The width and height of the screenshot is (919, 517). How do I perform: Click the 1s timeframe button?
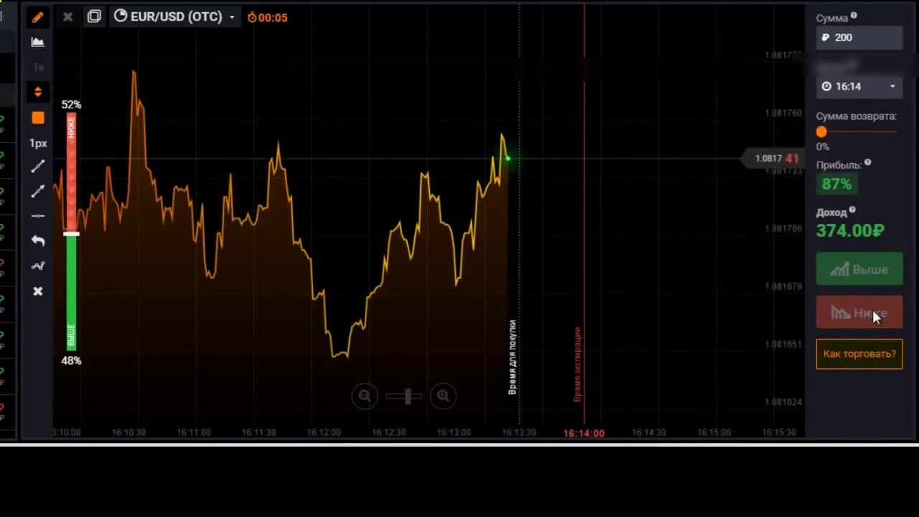point(38,67)
